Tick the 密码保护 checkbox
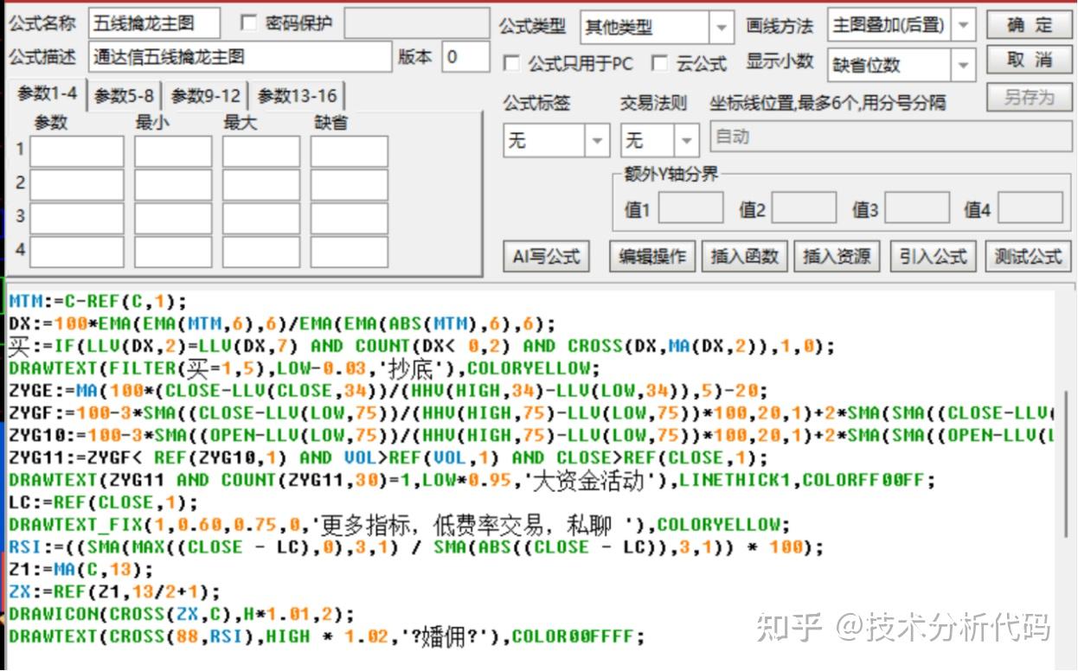This screenshot has height=671, width=1078. 248,22
